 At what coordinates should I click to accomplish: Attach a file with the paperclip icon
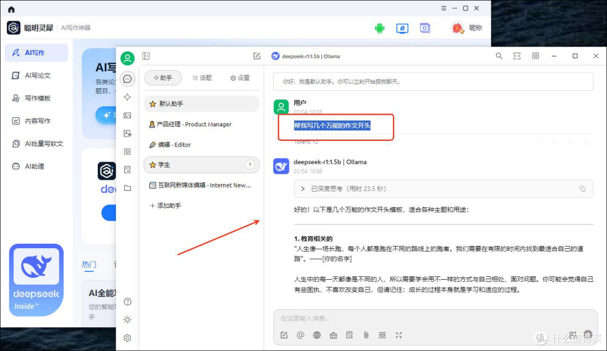[366, 335]
